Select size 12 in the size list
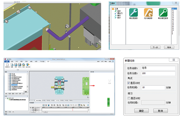 [173, 12]
